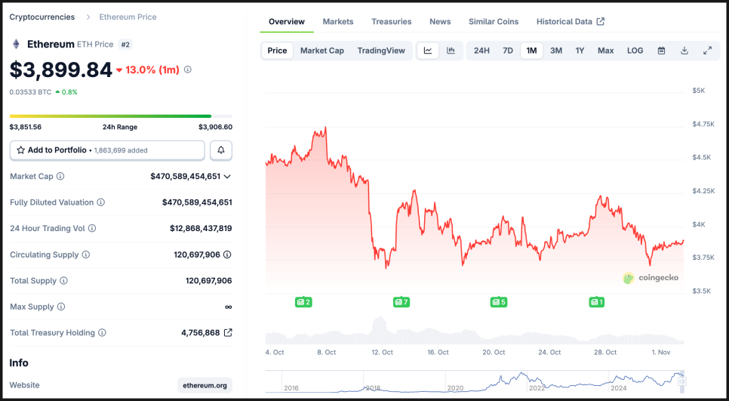The height and width of the screenshot is (401, 729).
Task: Click the 24h Range price bar
Action: [121, 116]
